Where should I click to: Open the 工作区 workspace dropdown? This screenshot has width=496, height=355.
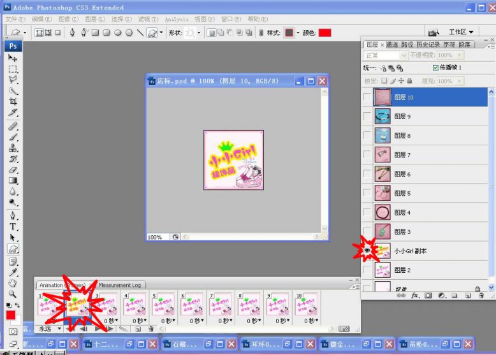[x=461, y=32]
